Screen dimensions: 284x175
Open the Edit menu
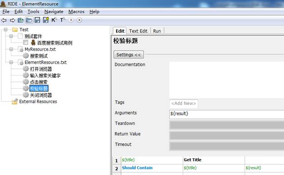[x=19, y=12]
